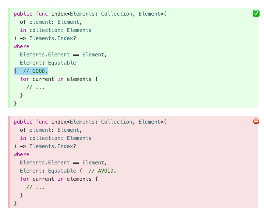Click 'Elements.Element' in the green block

tap(45, 55)
